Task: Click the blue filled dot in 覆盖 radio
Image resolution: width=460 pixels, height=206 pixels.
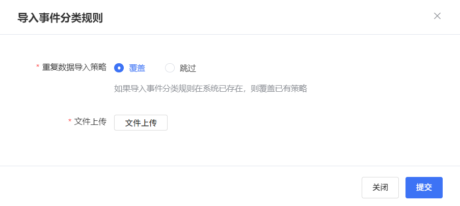Action: 119,68
